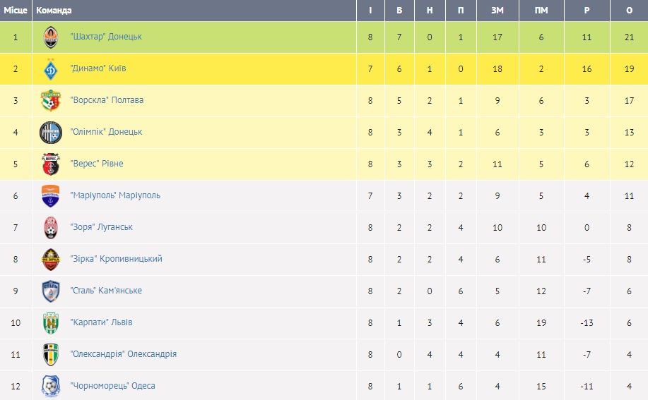Click the Oleksandriya club logo
The height and width of the screenshot is (400, 648).
50,354
